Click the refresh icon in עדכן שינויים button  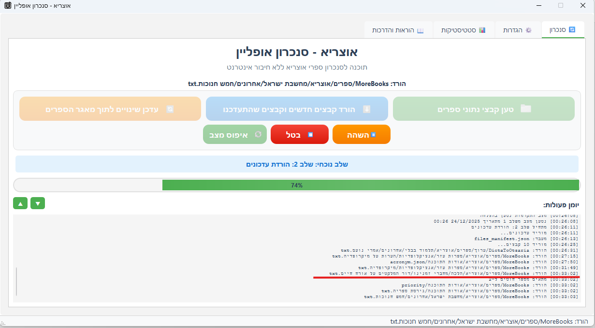[x=170, y=109]
